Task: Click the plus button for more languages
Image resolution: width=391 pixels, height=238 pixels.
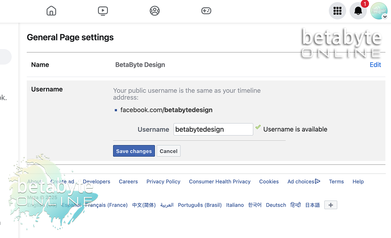Action: click(x=331, y=205)
